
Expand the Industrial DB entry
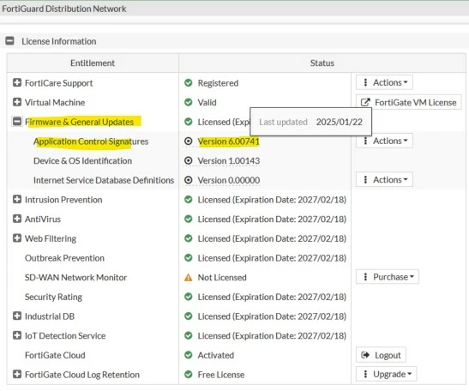coord(17,316)
